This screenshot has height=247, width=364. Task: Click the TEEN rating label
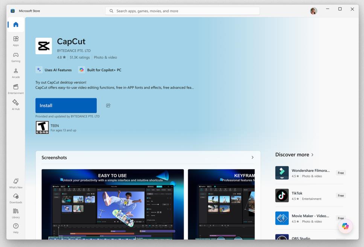(x=55, y=126)
